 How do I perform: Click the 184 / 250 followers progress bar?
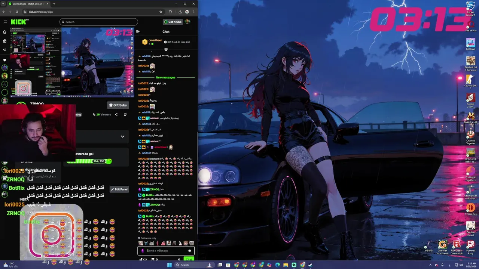(89, 161)
